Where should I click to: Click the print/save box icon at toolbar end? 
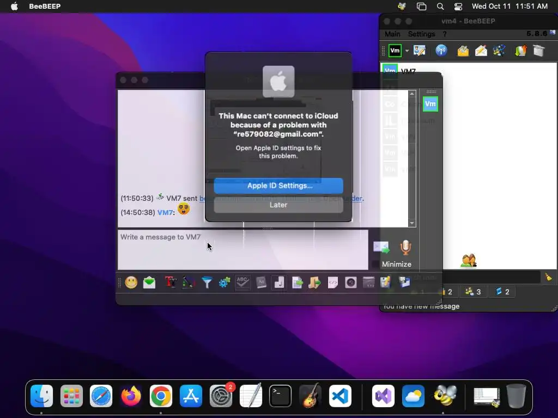click(404, 282)
